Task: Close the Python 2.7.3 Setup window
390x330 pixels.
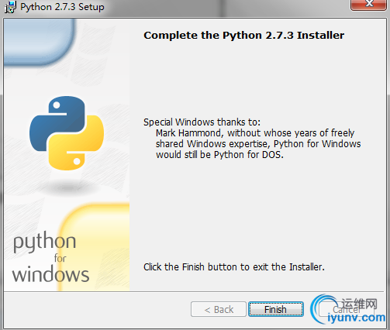Action: click(369, 5)
